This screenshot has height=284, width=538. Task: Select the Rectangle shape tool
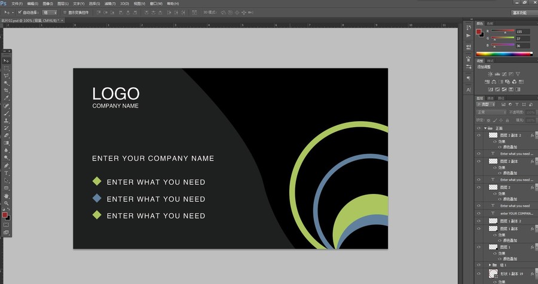pyautogui.click(x=6, y=188)
